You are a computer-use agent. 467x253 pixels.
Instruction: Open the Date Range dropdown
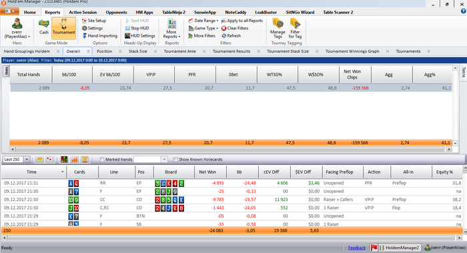[x=203, y=21]
